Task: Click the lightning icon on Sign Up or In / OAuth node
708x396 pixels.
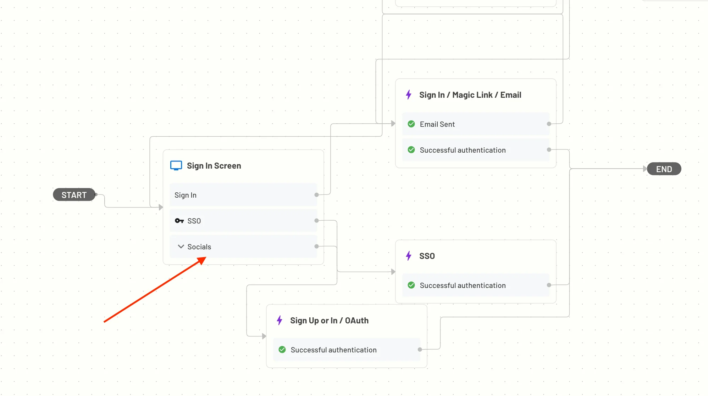Action: (x=280, y=320)
